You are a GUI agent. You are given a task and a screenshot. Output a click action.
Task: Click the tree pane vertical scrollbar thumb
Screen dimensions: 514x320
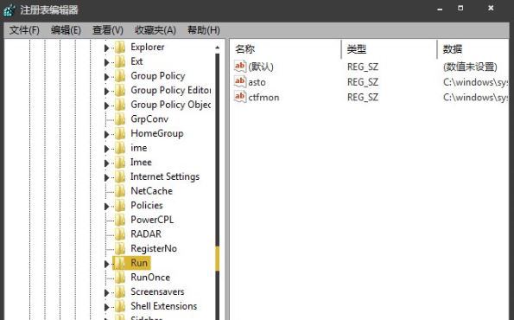(x=218, y=259)
